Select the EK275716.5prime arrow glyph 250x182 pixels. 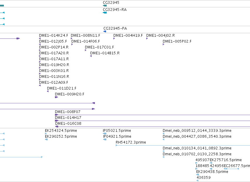(211, 163)
